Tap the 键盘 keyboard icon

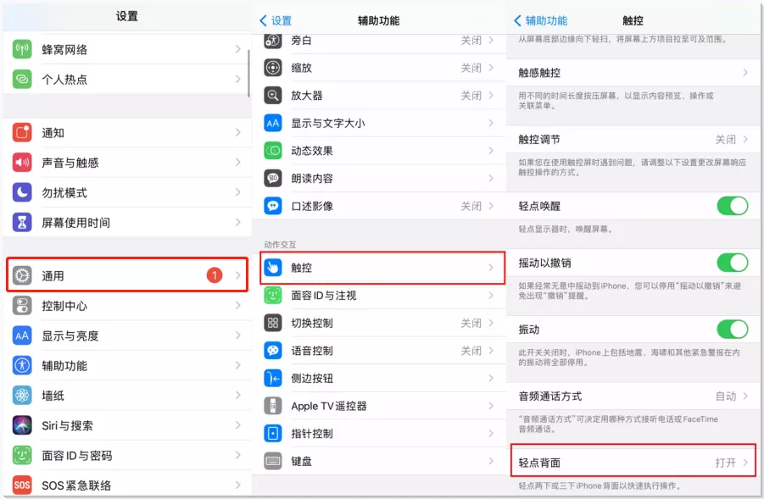point(273,461)
